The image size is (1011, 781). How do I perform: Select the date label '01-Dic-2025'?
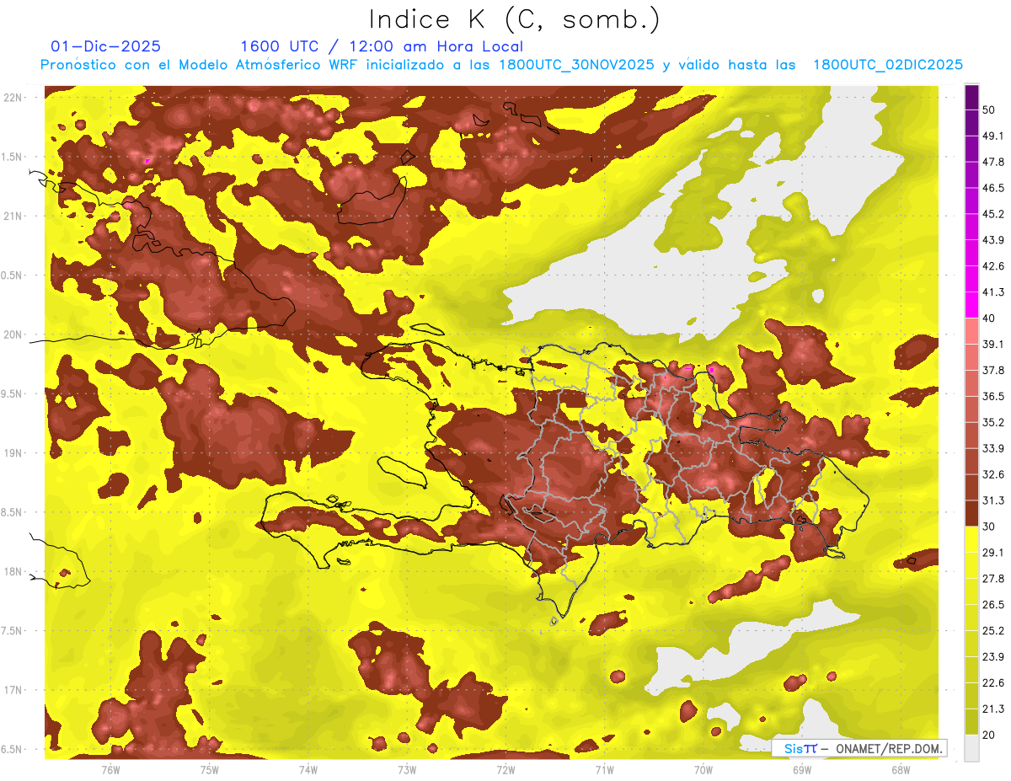pos(106,46)
